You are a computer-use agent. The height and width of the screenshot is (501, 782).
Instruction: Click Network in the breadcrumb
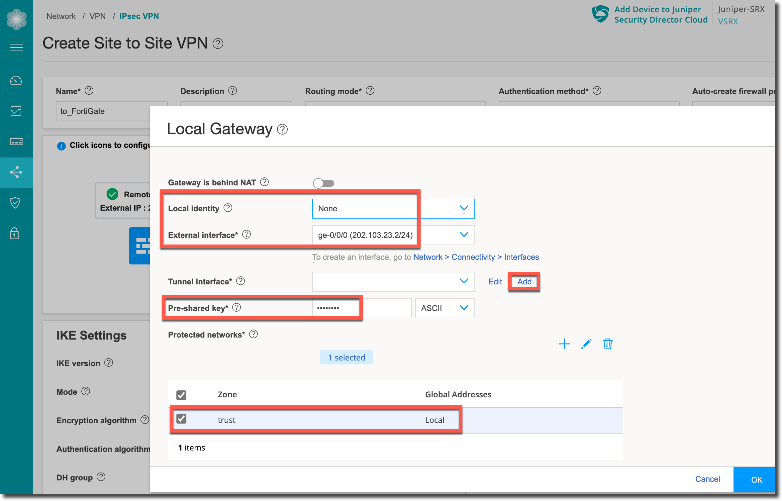click(61, 16)
